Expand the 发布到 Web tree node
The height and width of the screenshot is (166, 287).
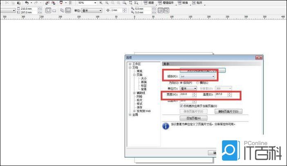pyautogui.click(x=135, y=111)
